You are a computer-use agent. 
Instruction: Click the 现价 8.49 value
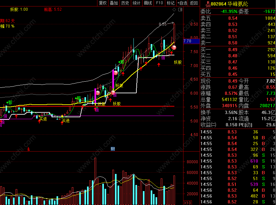coord(233,81)
